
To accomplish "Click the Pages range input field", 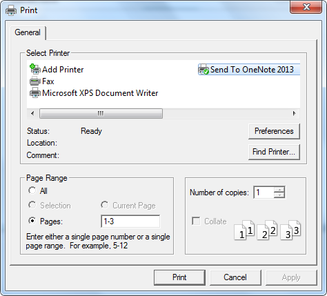I will [x=130, y=221].
